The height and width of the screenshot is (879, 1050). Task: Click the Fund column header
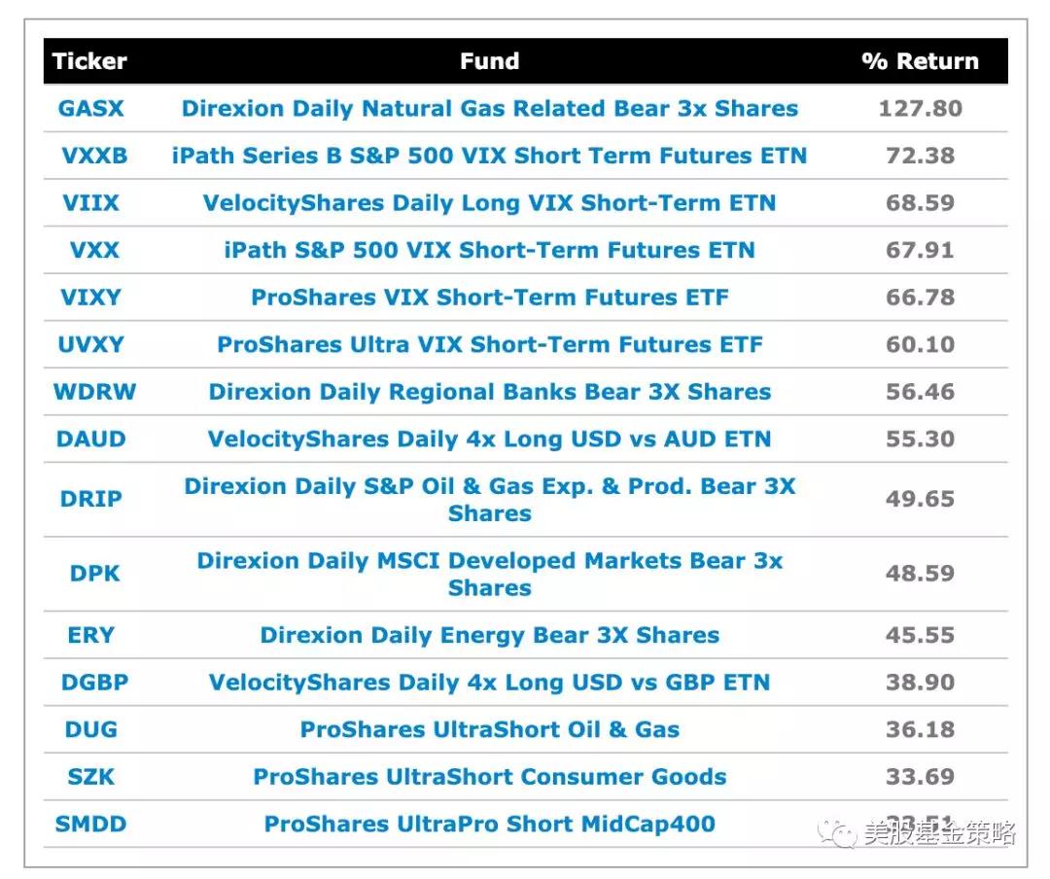tap(489, 61)
